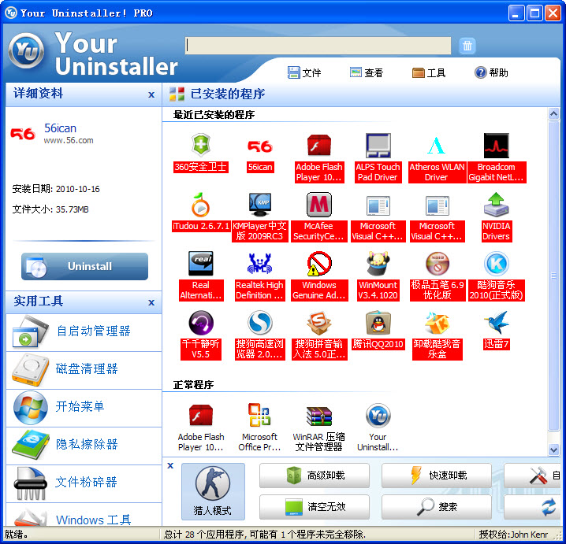Click the Realtek High Definition icon
Screen dimensions: 566x544
click(x=259, y=265)
